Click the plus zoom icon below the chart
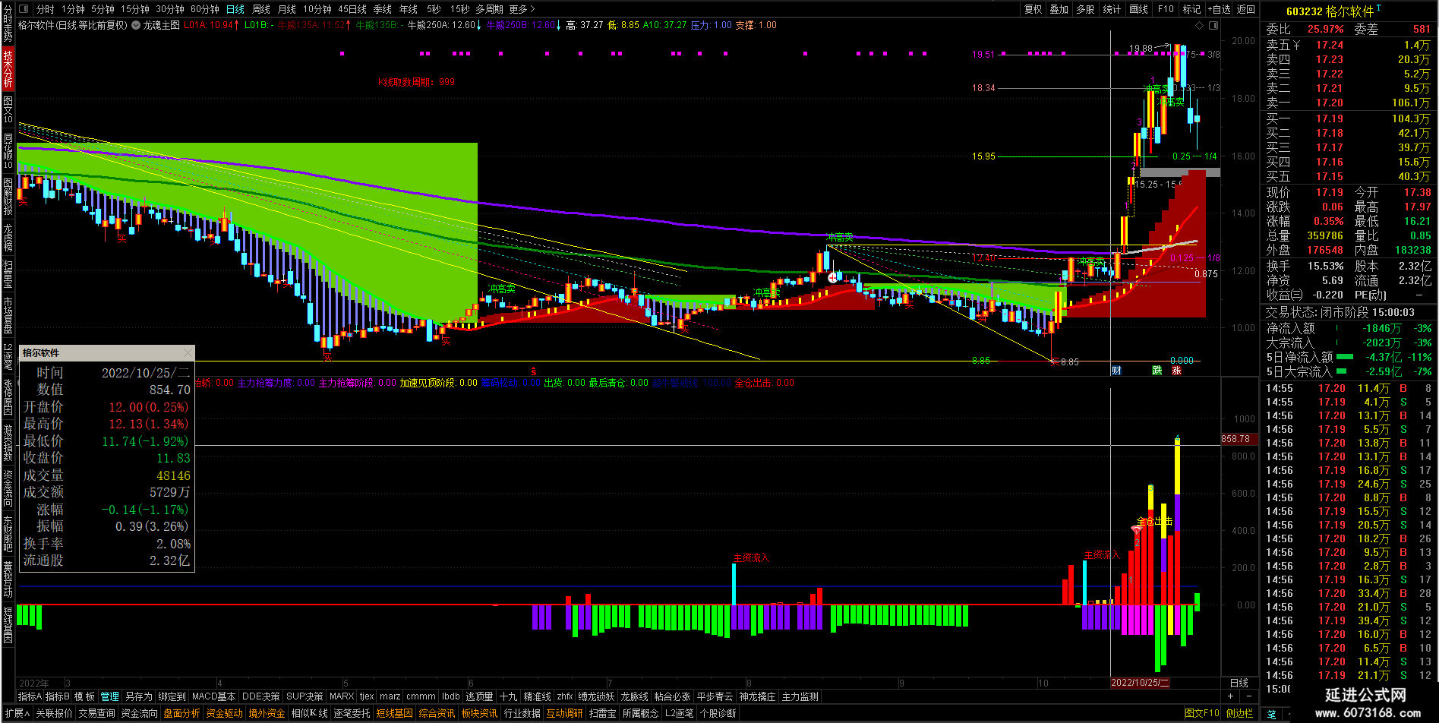The image size is (1439, 723). pyautogui.click(x=1230, y=696)
